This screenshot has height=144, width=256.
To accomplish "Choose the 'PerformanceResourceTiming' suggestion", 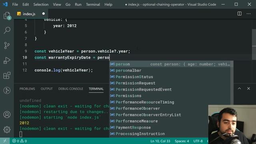I will click(x=170, y=102).
